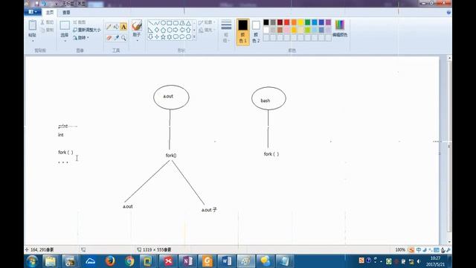The height and width of the screenshot is (268, 476).
Task: Activate the Color 2 button
Action: click(256, 31)
